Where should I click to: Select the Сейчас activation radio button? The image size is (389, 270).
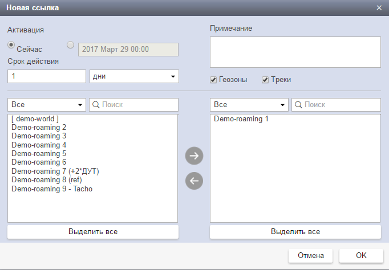(x=11, y=45)
